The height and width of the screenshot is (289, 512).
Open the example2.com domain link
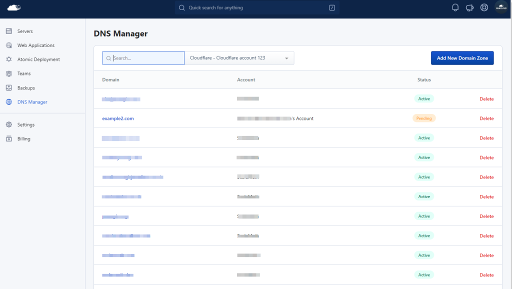click(118, 118)
